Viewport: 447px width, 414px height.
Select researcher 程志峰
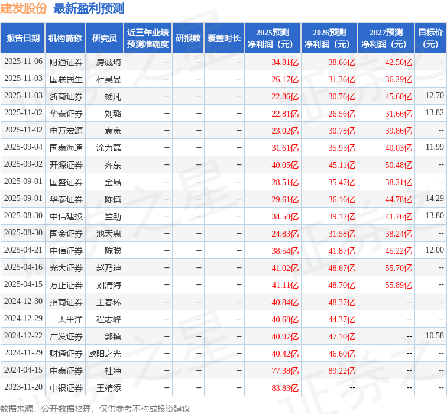click(x=109, y=319)
